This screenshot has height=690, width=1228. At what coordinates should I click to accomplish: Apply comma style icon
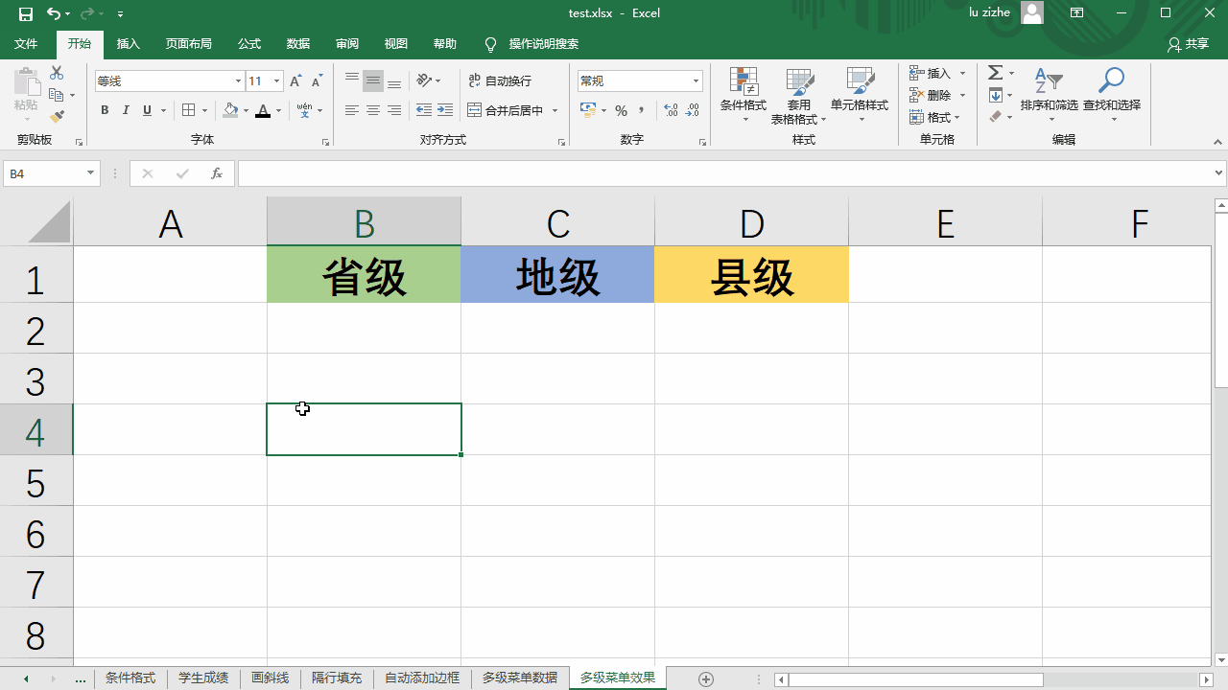click(641, 110)
